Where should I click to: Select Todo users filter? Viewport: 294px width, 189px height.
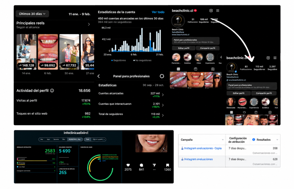tap(87, 139)
